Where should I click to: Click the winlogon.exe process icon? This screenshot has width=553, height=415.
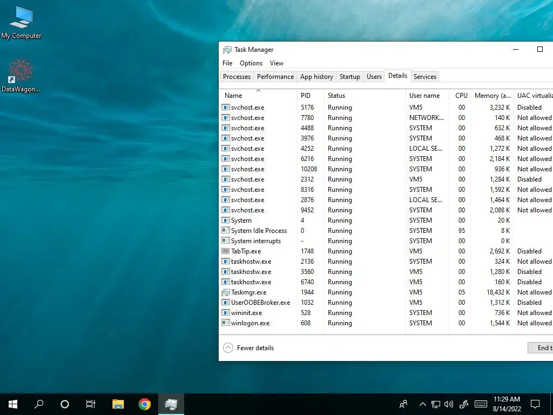pos(226,323)
